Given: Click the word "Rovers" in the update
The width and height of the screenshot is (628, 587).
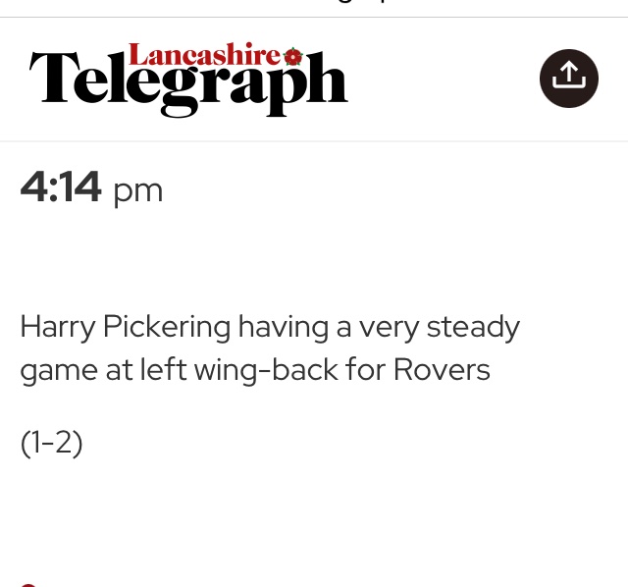Looking at the screenshot, I should (441, 370).
